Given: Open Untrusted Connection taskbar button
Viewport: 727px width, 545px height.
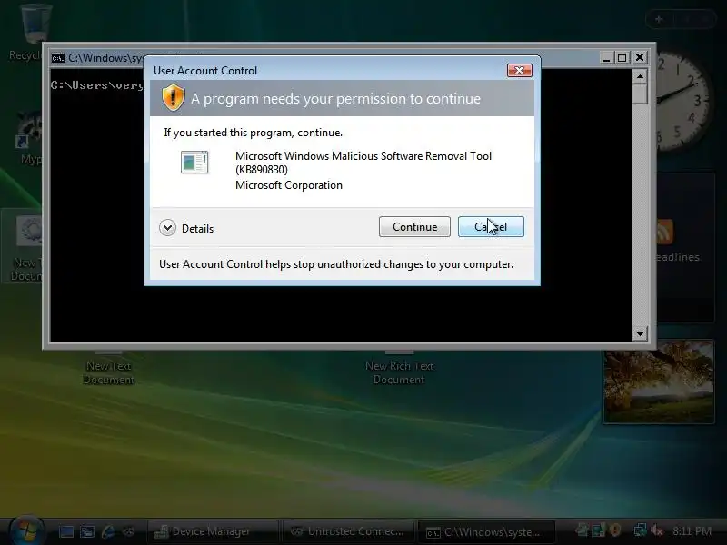Looking at the screenshot, I should click(x=349, y=531).
